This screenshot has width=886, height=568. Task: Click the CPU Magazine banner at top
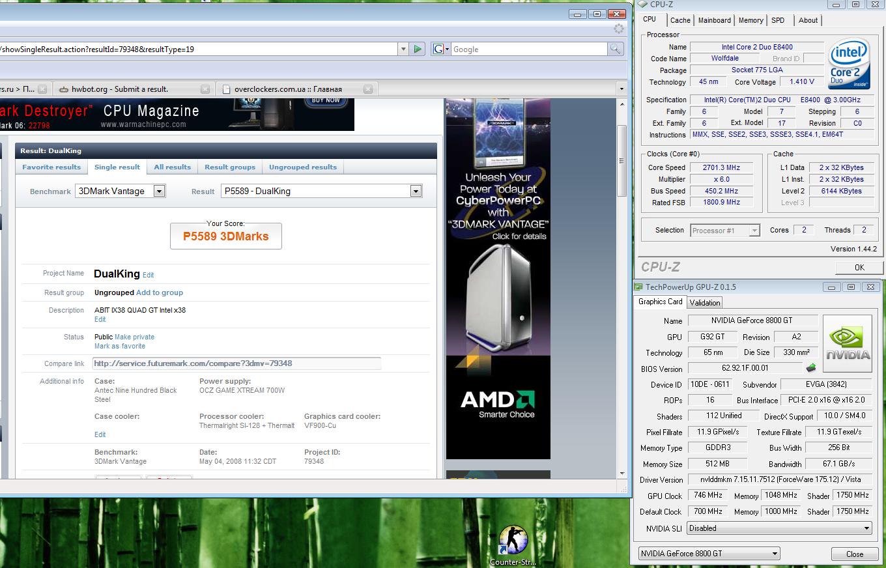coord(177,115)
